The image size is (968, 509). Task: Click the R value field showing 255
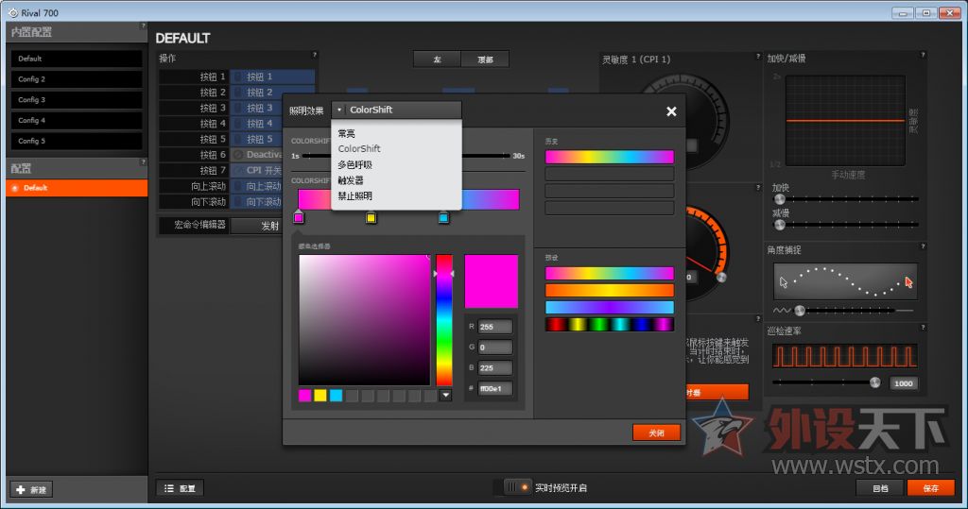pos(495,327)
